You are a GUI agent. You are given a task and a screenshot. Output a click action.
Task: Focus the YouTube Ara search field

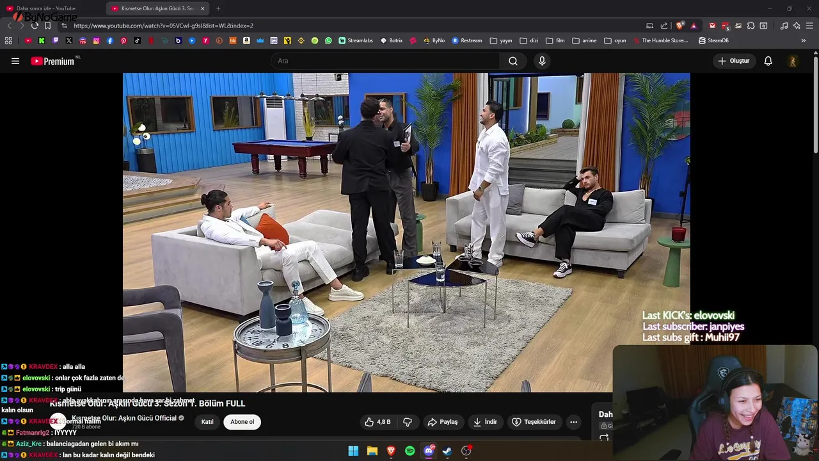pyautogui.click(x=386, y=61)
